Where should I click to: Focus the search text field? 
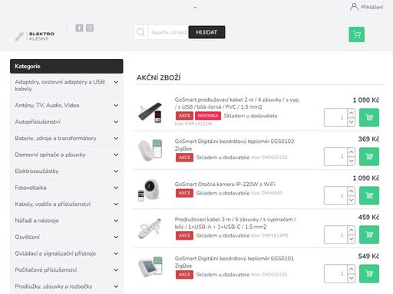coord(169,32)
